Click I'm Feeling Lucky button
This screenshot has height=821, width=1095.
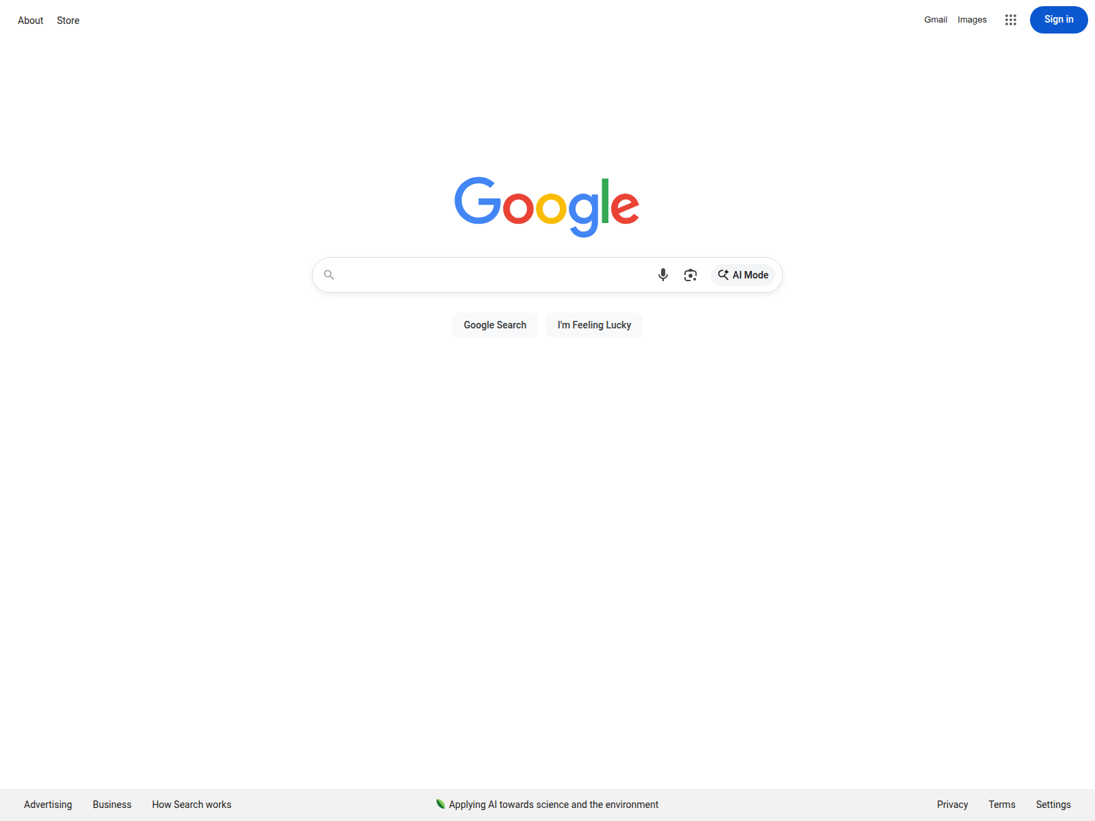click(594, 325)
